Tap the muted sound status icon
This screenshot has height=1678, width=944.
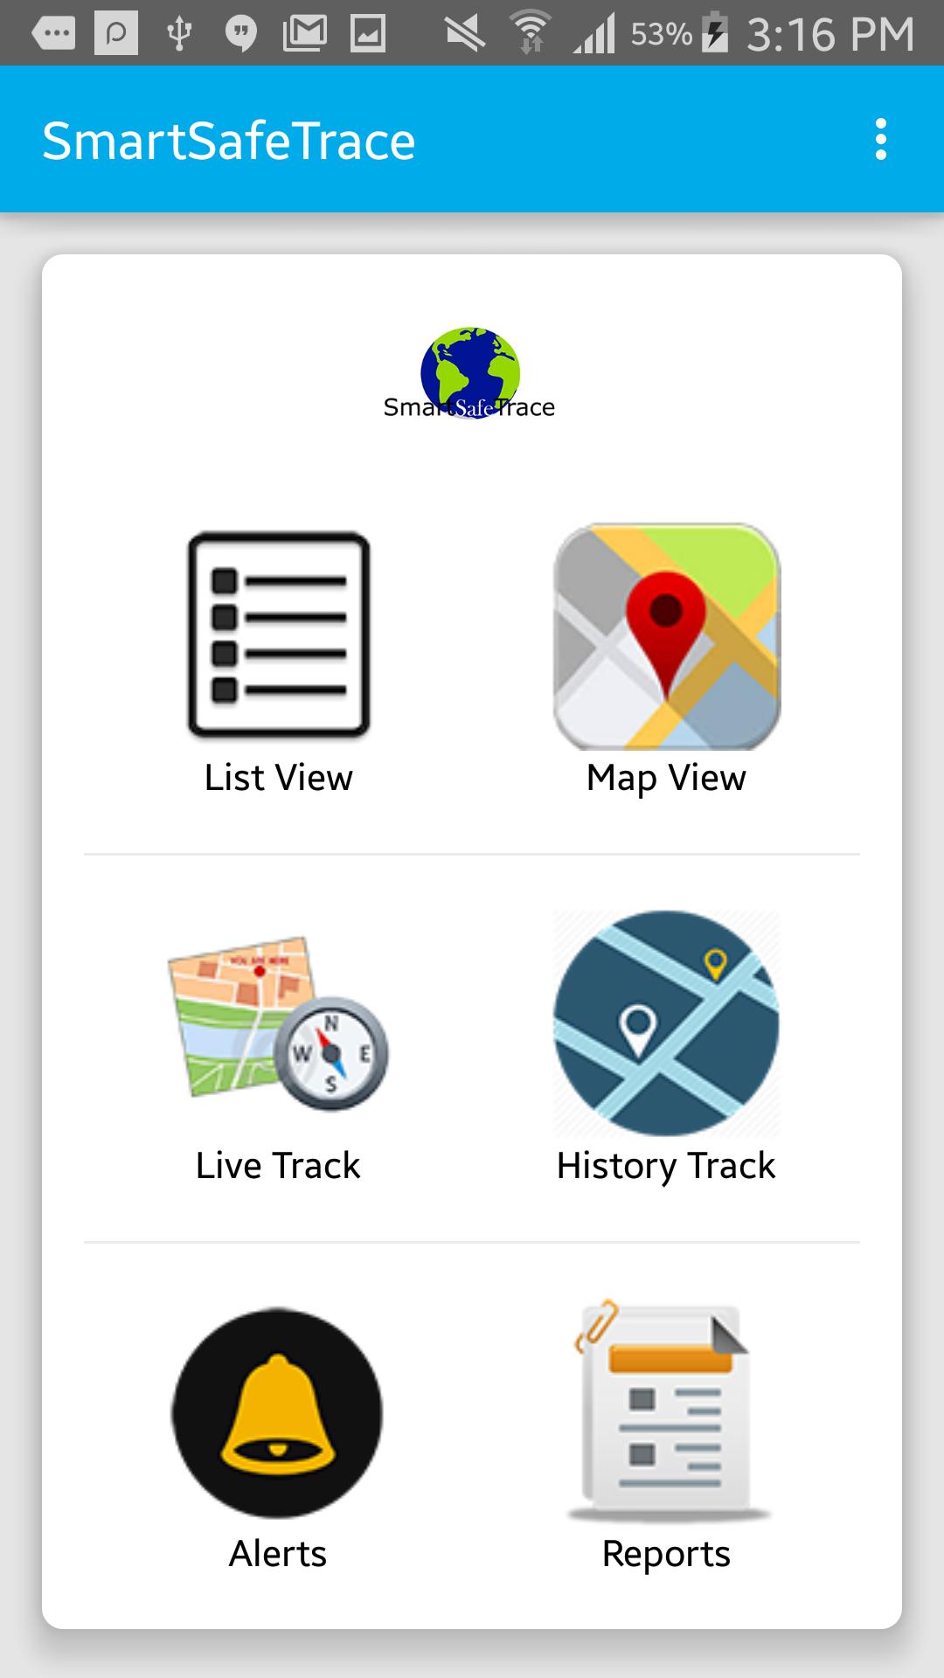click(x=465, y=34)
